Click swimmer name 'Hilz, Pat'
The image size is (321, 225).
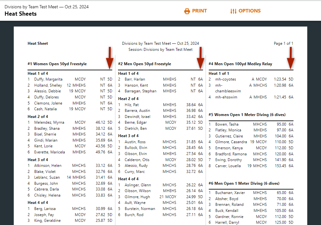(132, 105)
